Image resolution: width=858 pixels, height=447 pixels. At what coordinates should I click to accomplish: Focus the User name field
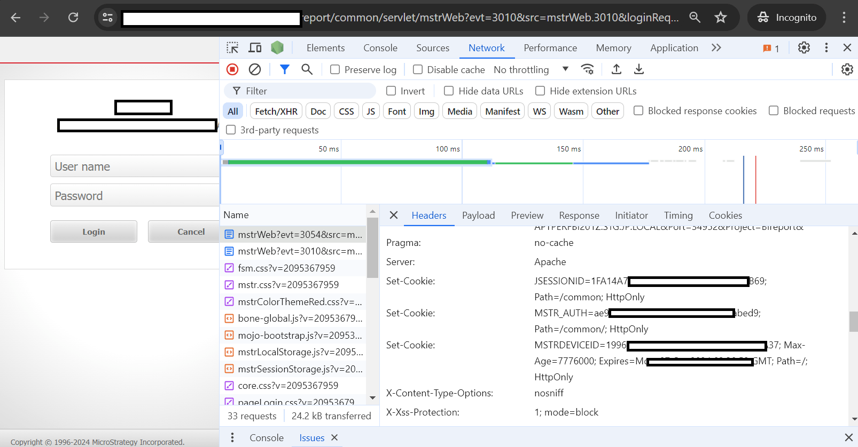(x=135, y=166)
